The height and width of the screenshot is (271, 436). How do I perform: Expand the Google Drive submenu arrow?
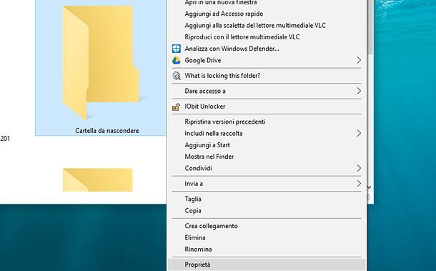[359, 60]
